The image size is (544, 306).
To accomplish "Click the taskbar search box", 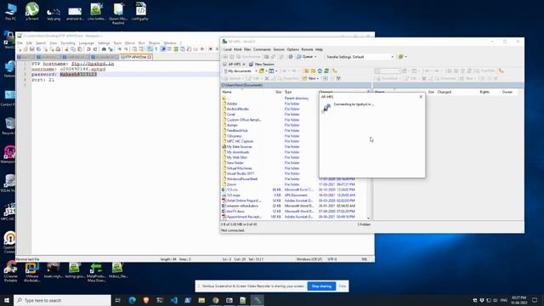I will point(62,300).
